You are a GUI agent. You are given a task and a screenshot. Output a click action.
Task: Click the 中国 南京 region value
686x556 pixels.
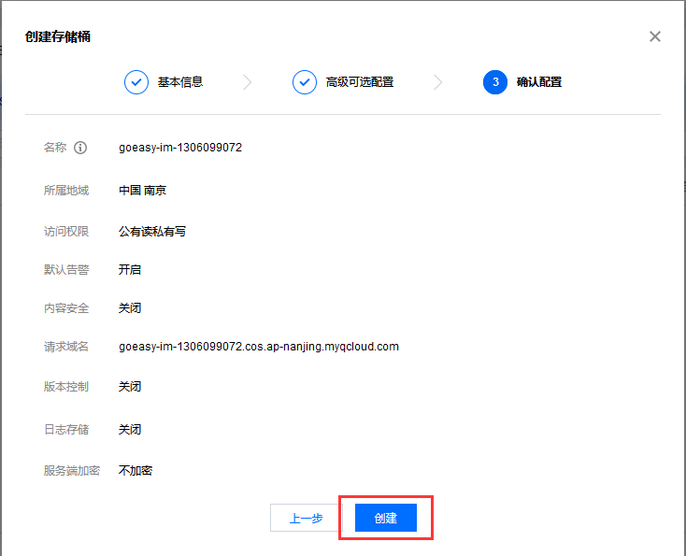142,191
